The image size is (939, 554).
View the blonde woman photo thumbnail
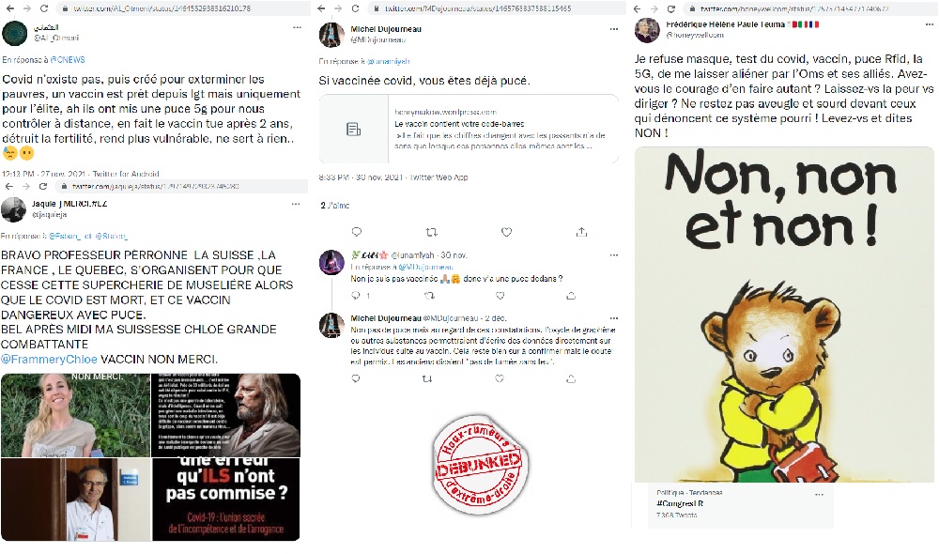click(75, 415)
